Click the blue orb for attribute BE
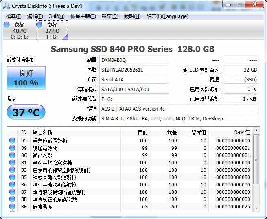 coord(12,206)
